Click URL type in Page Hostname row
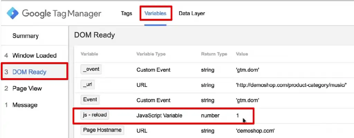This screenshot has width=354, height=138. click(x=142, y=131)
